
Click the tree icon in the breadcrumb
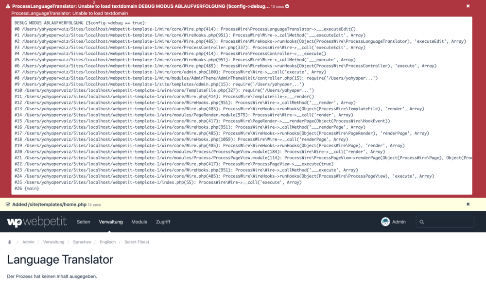[9, 242]
